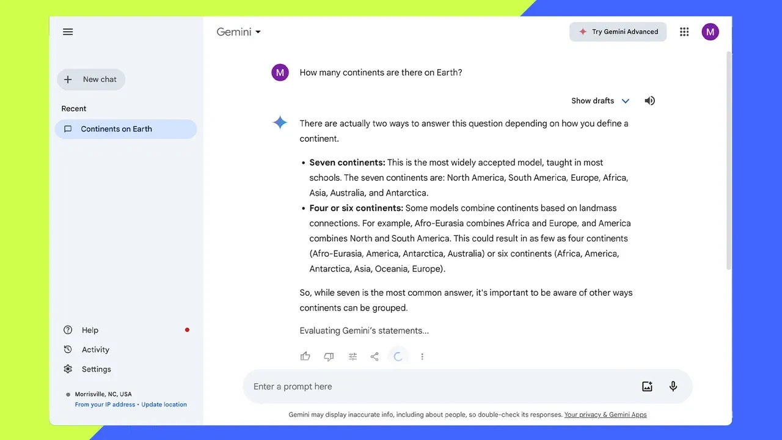Click the thumbs down bad response icon

coord(329,356)
